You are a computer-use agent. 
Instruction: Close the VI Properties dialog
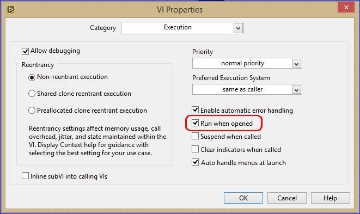pyautogui.click(x=346, y=7)
